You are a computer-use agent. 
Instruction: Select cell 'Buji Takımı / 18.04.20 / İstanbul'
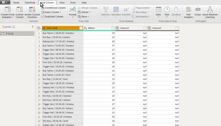[62, 33]
